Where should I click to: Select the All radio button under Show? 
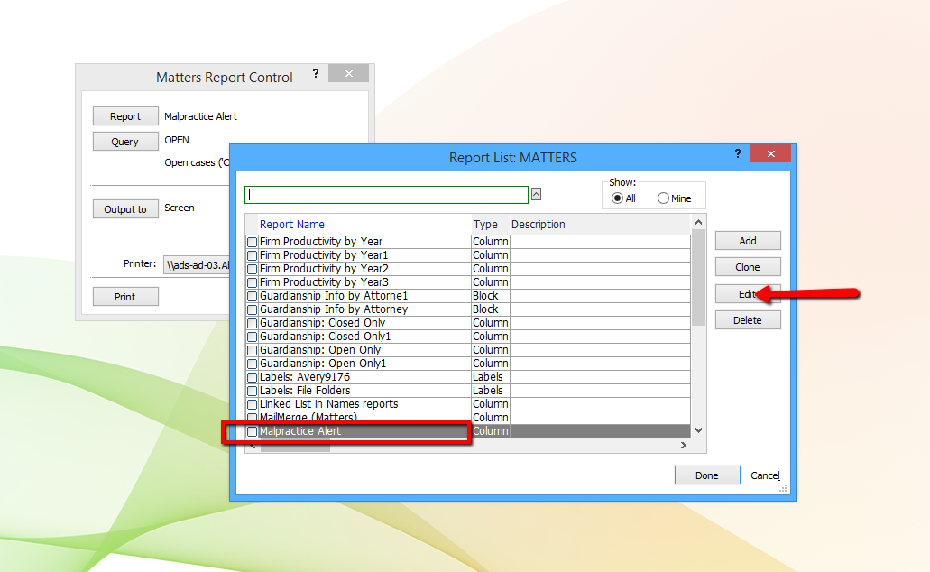[x=617, y=198]
